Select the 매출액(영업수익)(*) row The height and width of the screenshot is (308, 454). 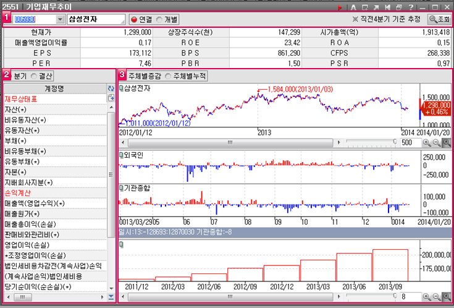[55, 203]
